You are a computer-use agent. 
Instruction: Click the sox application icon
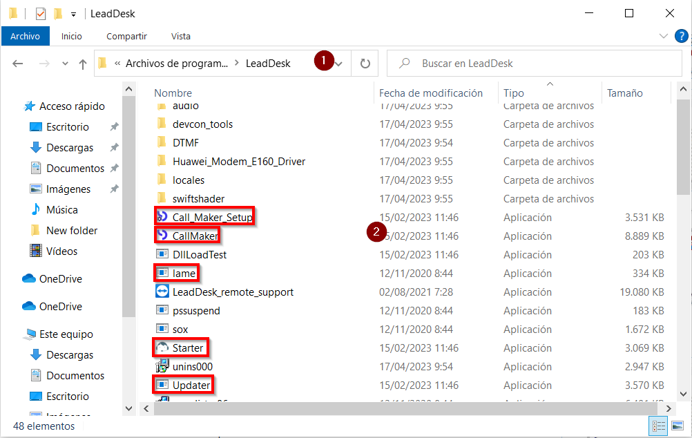[162, 329]
